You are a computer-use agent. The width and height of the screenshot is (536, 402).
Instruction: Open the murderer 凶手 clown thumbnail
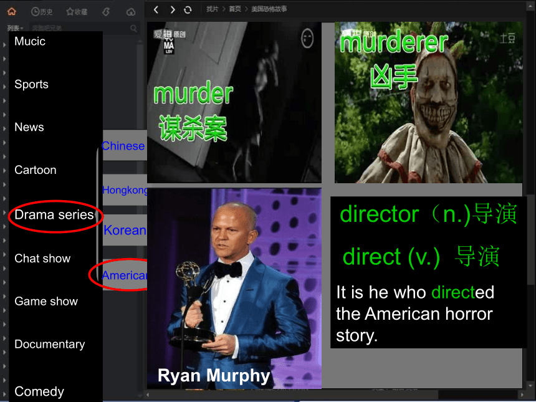pyautogui.click(x=429, y=102)
